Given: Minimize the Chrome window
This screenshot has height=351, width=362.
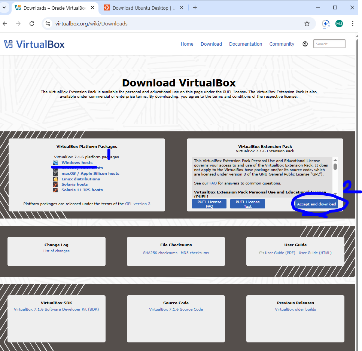Looking at the screenshot, I should click(x=318, y=7).
